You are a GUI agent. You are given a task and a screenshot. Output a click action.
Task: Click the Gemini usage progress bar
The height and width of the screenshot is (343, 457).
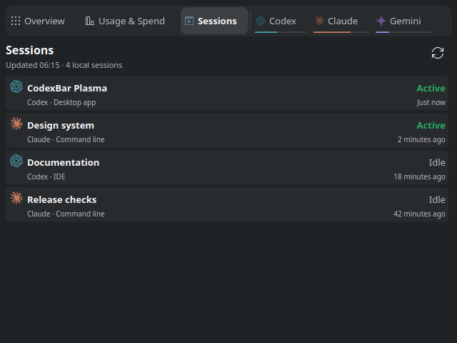point(403,32)
